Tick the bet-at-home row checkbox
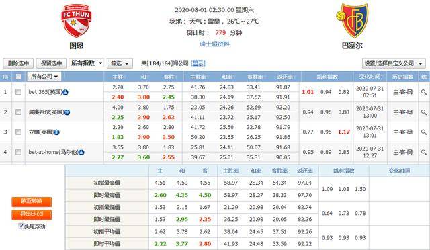 (18, 152)
